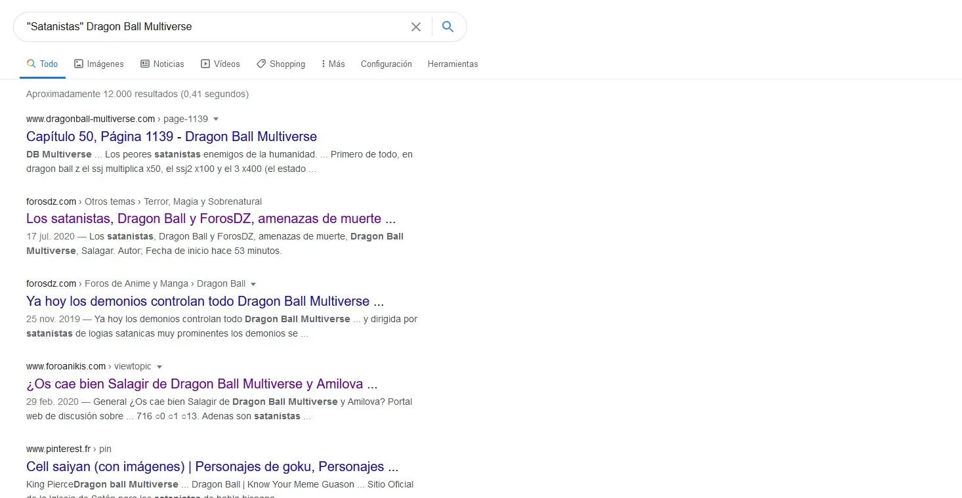
Task: Click snippet dated 29 feb. 2020
Action: [219, 409]
